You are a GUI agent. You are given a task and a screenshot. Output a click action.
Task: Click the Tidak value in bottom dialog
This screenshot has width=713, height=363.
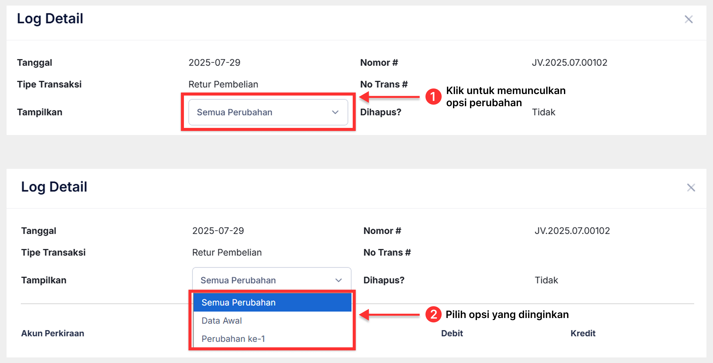[546, 280]
